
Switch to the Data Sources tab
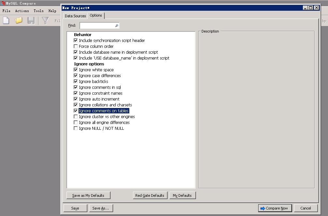[75, 16]
